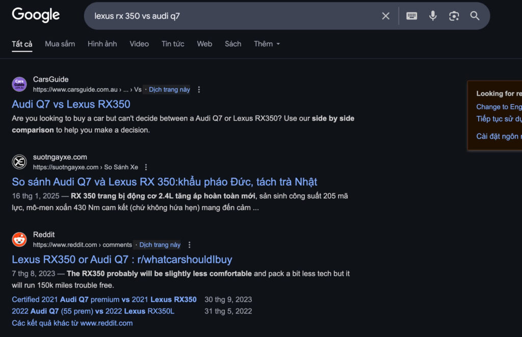Open the Tin tức tab

pyautogui.click(x=173, y=44)
